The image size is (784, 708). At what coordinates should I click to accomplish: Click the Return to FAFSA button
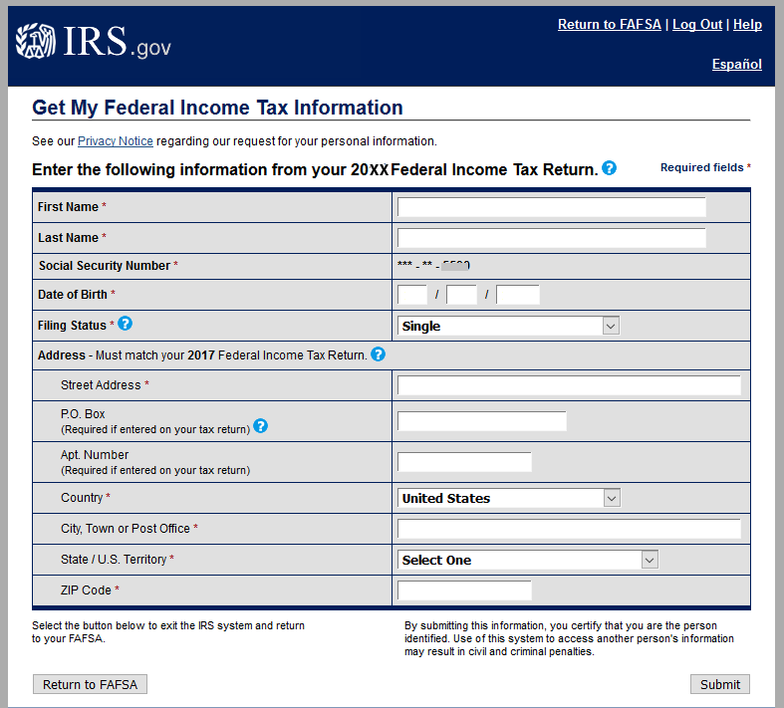point(90,684)
